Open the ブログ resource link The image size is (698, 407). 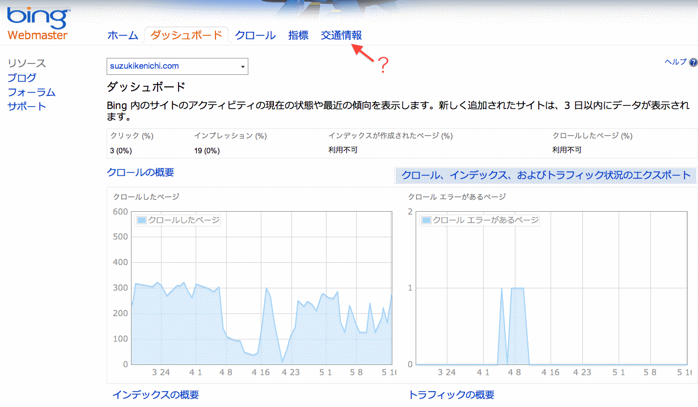pyautogui.click(x=22, y=78)
